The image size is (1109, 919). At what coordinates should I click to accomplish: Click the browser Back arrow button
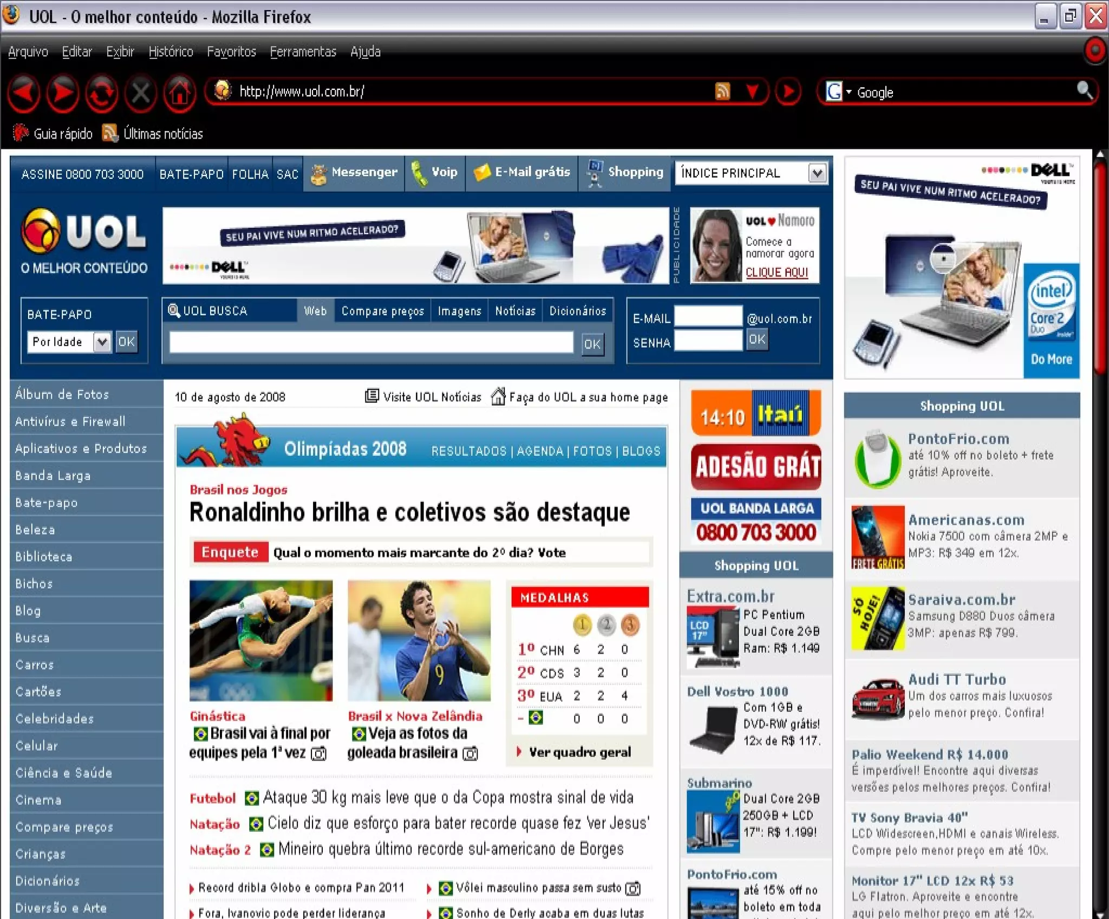click(x=24, y=93)
